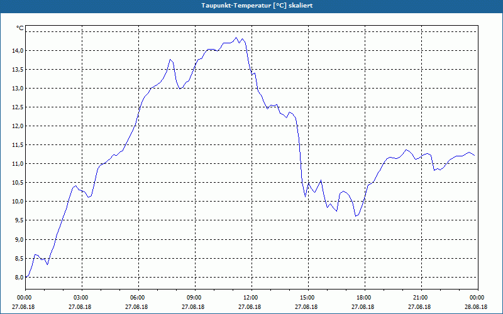The image size is (503, 314).
Task: Select the 11,5 y-axis value
Action: [18, 145]
